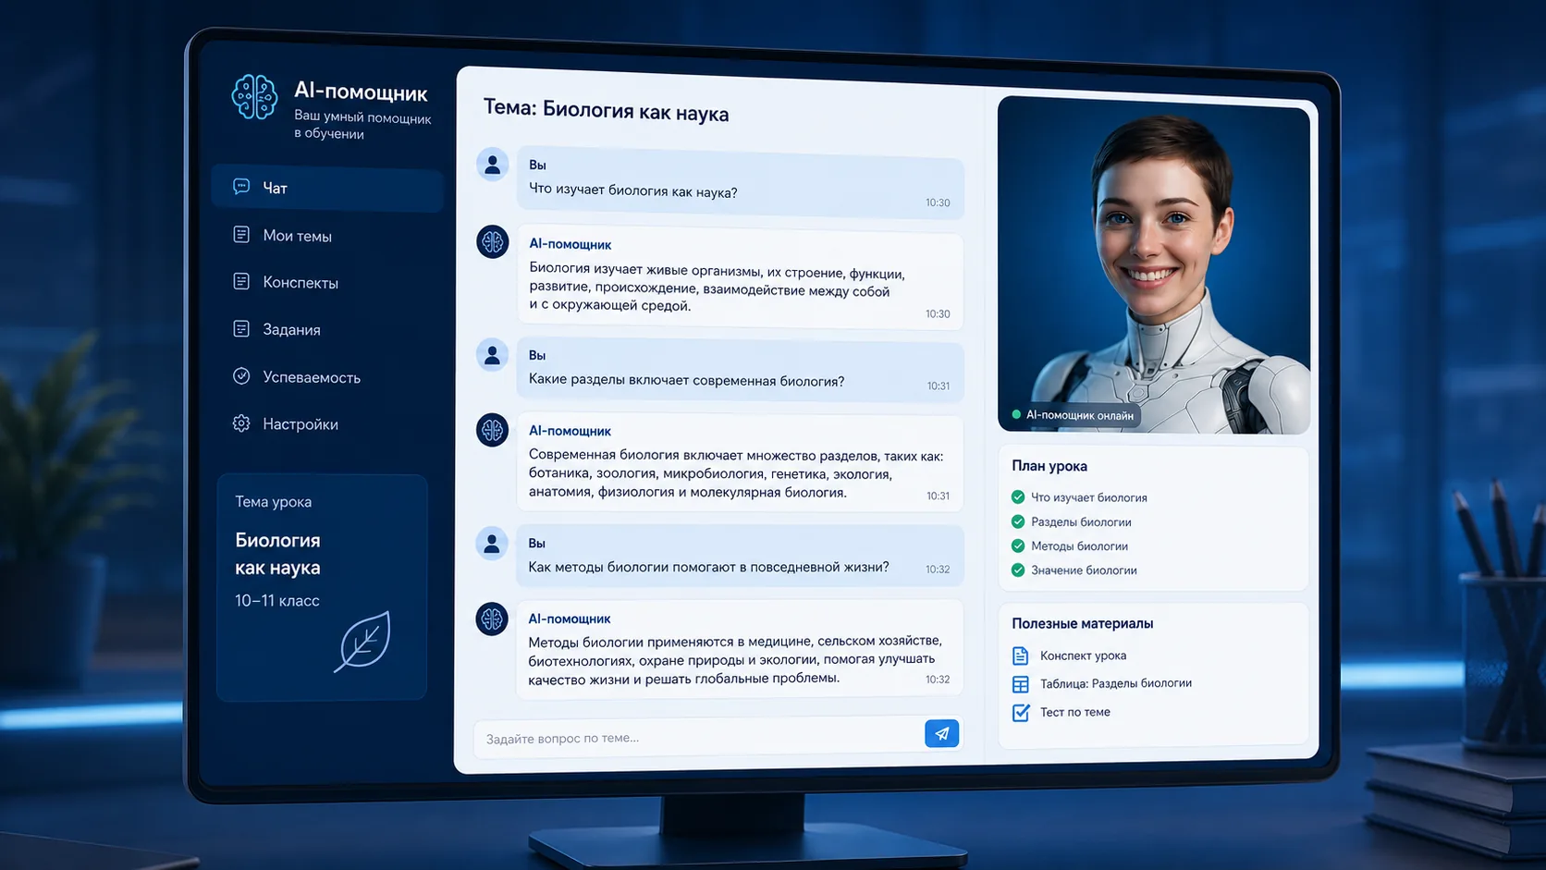Open the Чат section in sidebar
The height and width of the screenshot is (870, 1546).
click(x=327, y=188)
